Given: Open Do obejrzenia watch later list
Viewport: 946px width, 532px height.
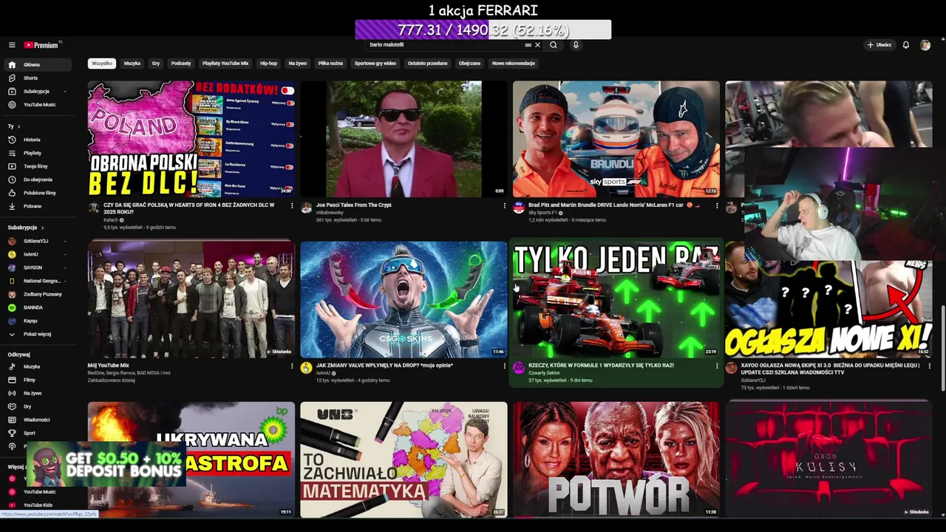Looking at the screenshot, I should click(37, 180).
